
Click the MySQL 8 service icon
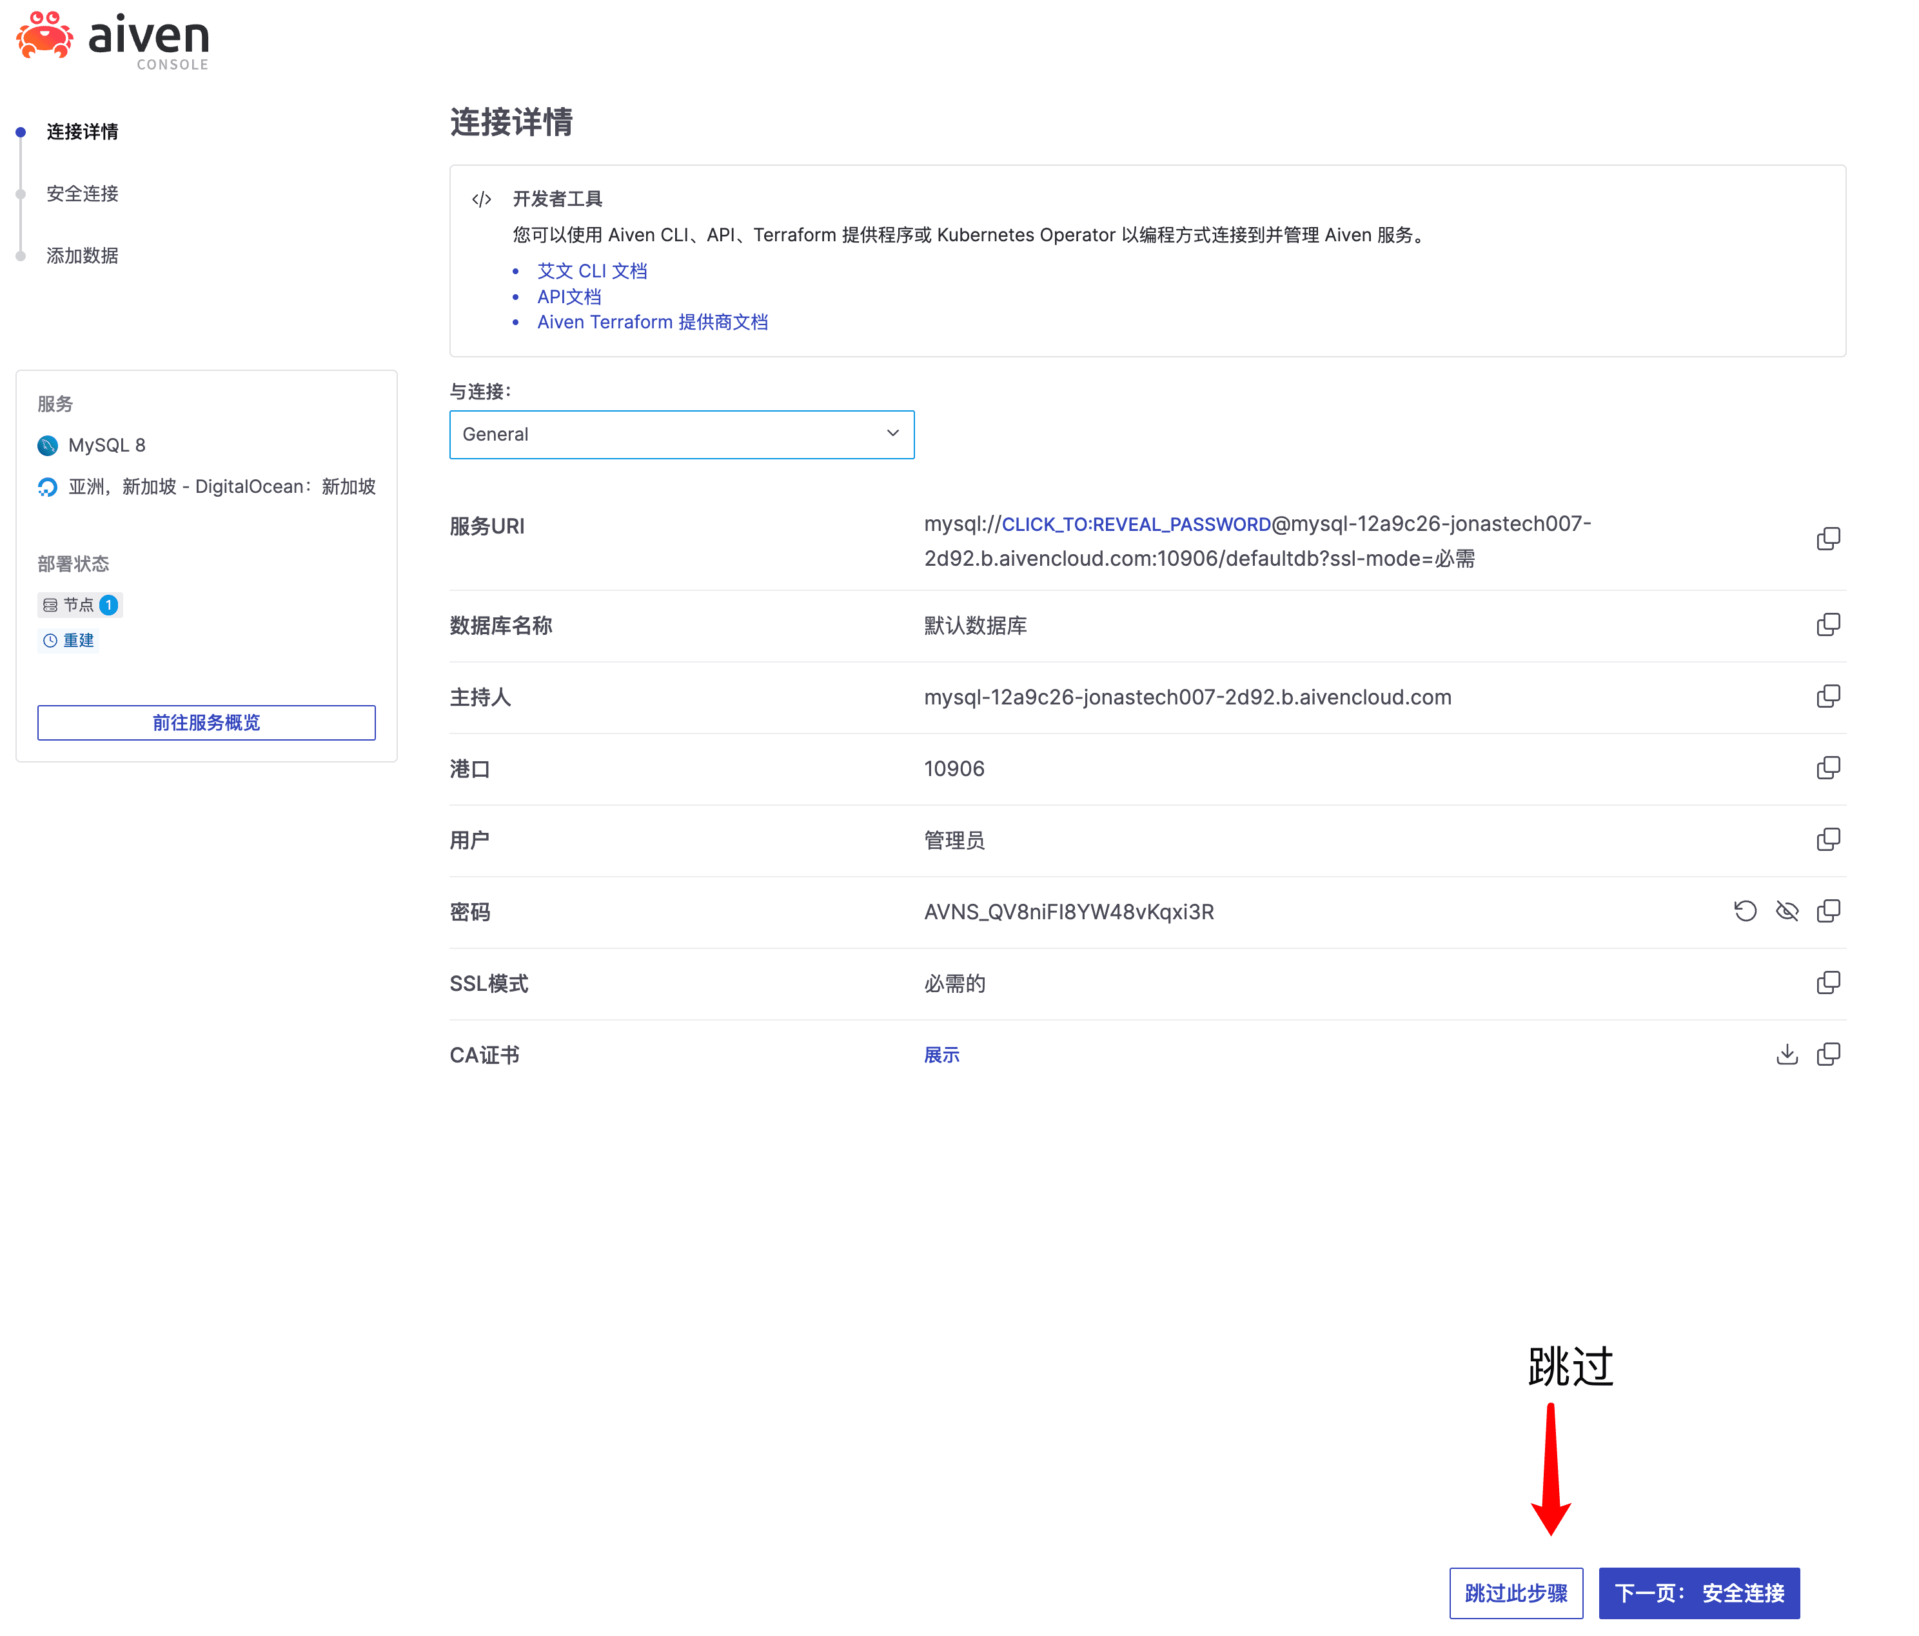tap(47, 446)
